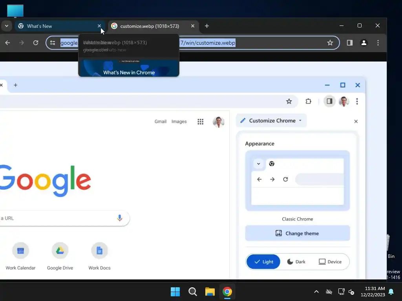Switch to the What's New tab
Screen dimensions: 402x301
pos(60,26)
